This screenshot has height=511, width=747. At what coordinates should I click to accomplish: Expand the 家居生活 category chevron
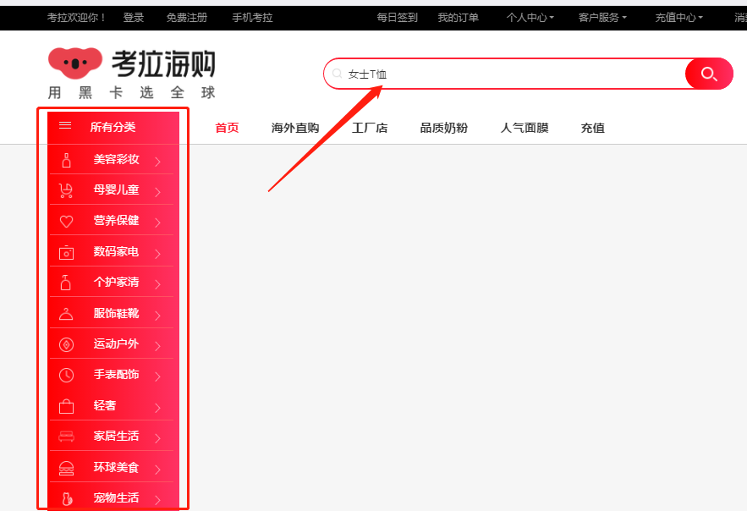[x=157, y=438]
